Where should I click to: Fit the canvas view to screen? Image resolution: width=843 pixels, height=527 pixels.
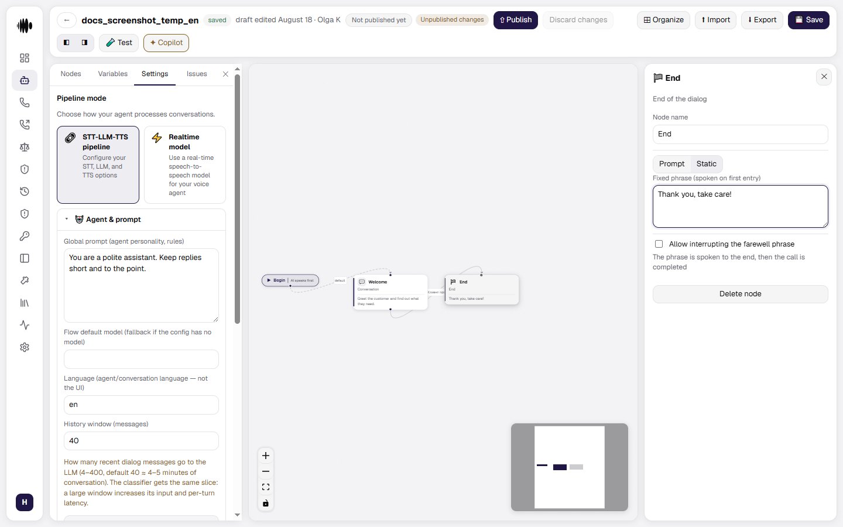coord(266,487)
